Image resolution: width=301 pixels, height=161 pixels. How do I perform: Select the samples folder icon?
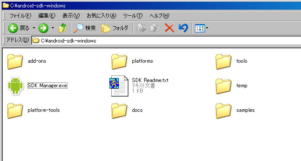coord(223,111)
